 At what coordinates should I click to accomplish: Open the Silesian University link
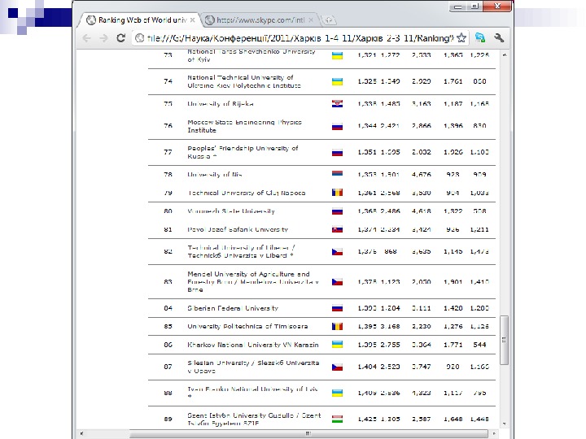point(253,367)
